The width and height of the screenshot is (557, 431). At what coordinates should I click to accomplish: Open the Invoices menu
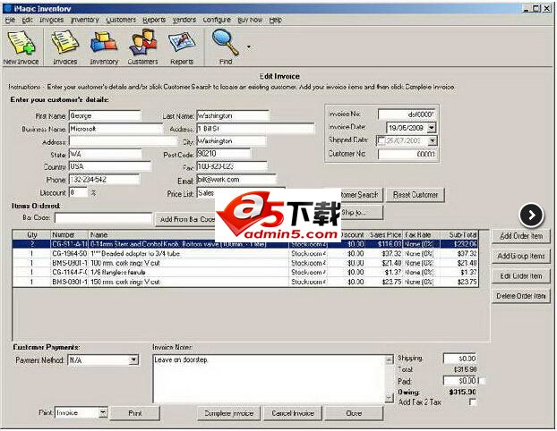52,21
